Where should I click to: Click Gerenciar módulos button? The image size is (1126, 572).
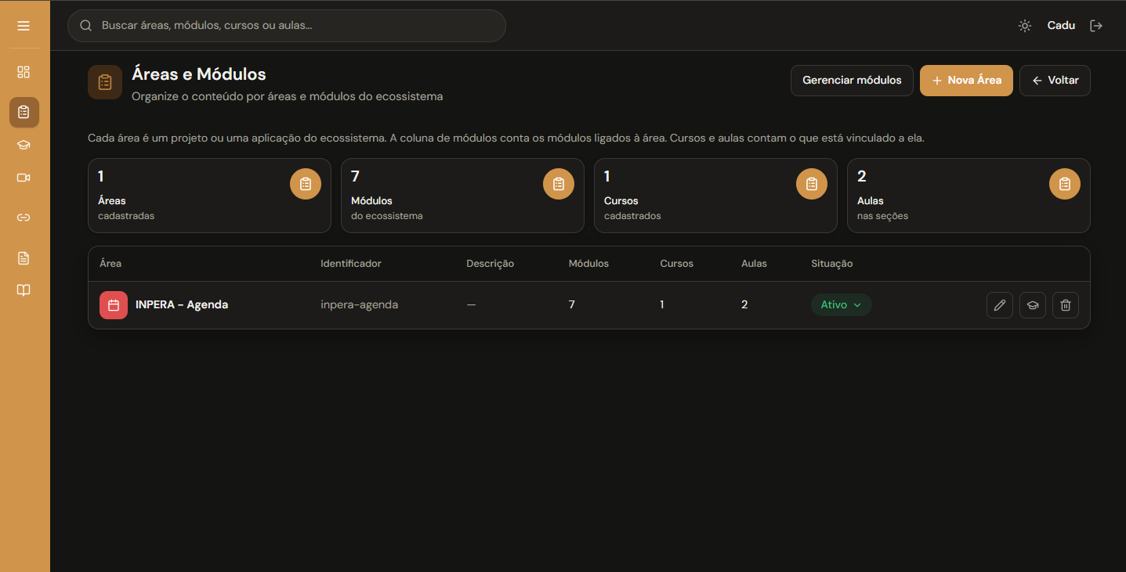pos(852,81)
